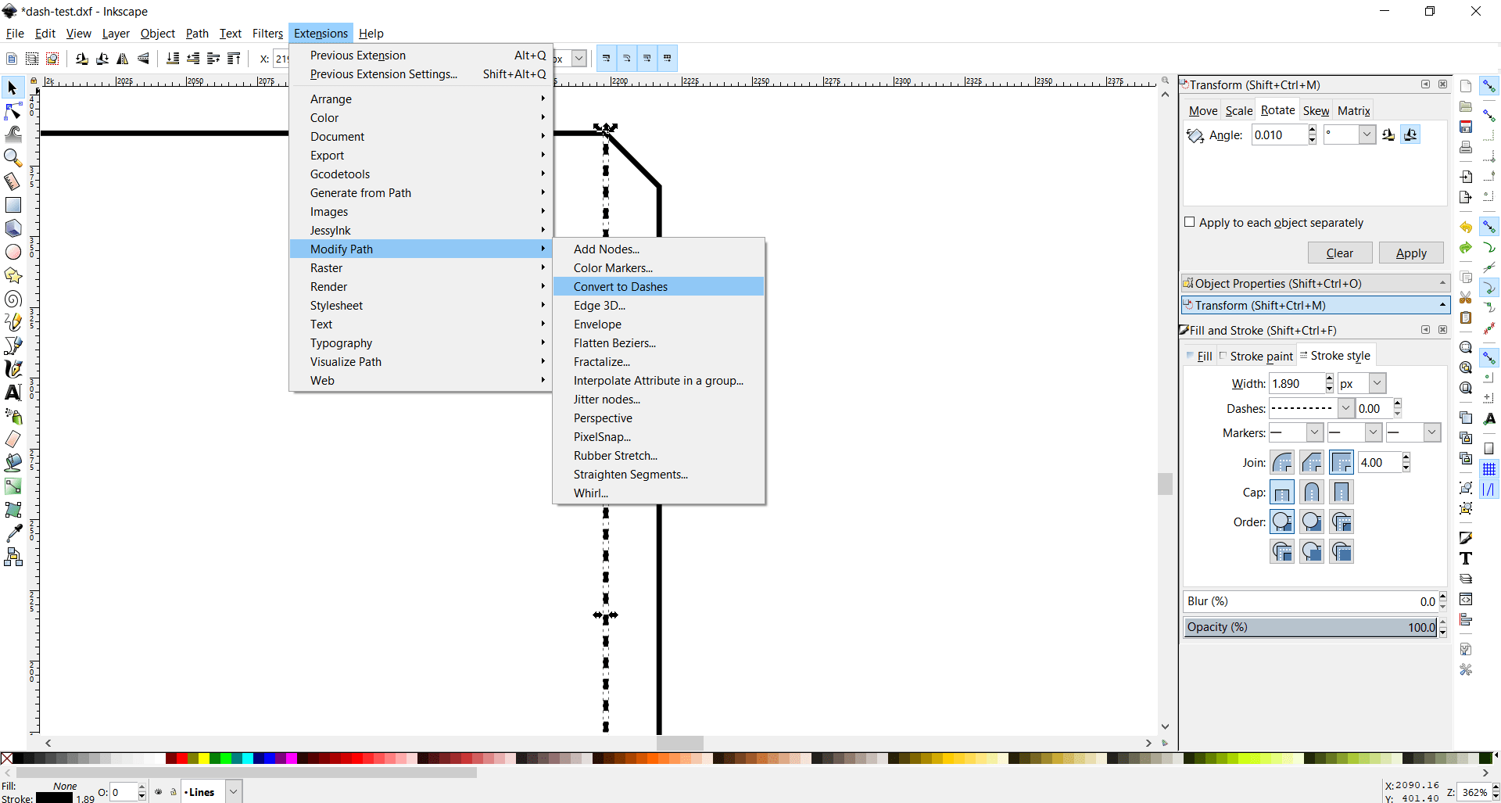Open the Align and Distribute icon
The image size is (1501, 803).
coord(1466,619)
